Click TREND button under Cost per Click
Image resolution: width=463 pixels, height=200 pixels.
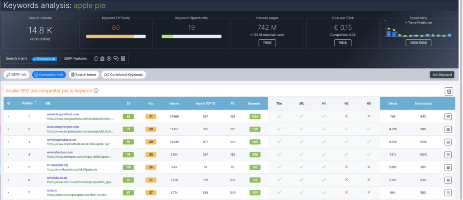[x=343, y=43]
